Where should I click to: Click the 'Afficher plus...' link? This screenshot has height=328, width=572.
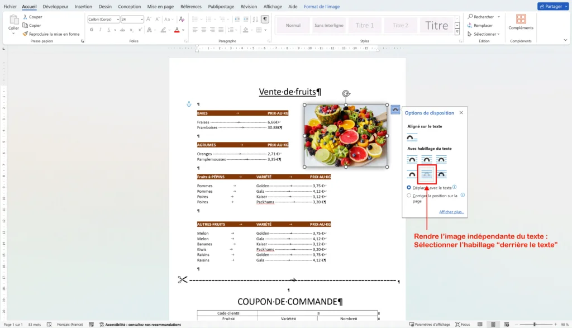pos(451,212)
